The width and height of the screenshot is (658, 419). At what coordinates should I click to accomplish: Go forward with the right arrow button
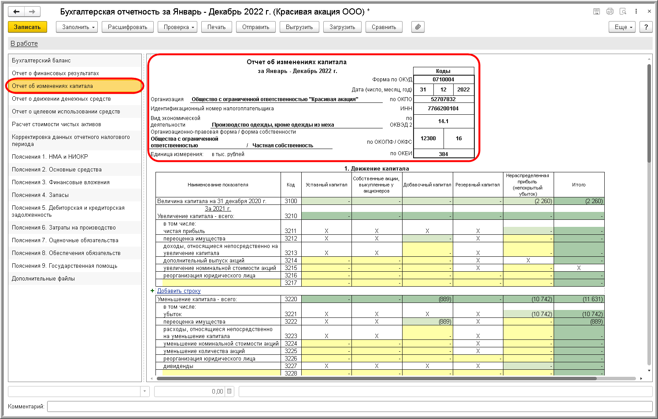point(32,12)
